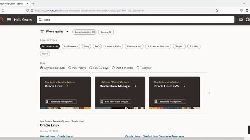The height and width of the screenshot is (140, 250).
Task: Open the Pocket save icon
Action: tap(241, 10)
